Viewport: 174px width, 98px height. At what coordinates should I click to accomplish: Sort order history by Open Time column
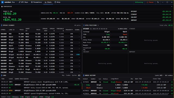tap(138, 79)
